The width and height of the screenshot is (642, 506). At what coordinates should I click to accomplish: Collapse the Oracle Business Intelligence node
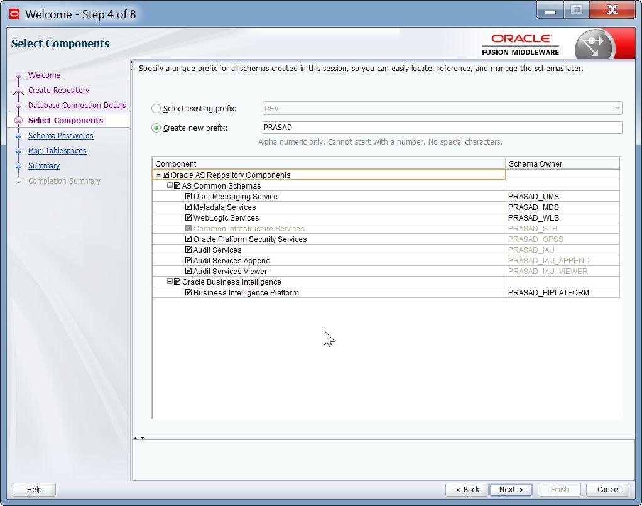170,282
